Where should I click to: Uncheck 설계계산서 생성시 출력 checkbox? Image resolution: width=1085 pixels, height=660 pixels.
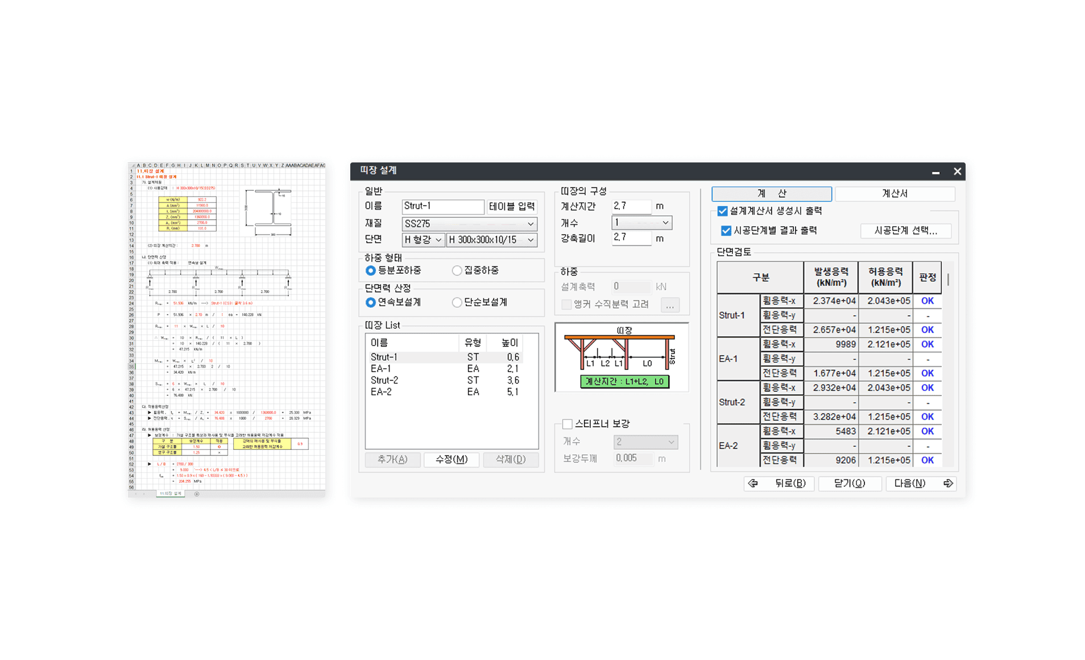pos(722,211)
